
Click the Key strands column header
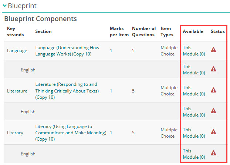[16, 31]
